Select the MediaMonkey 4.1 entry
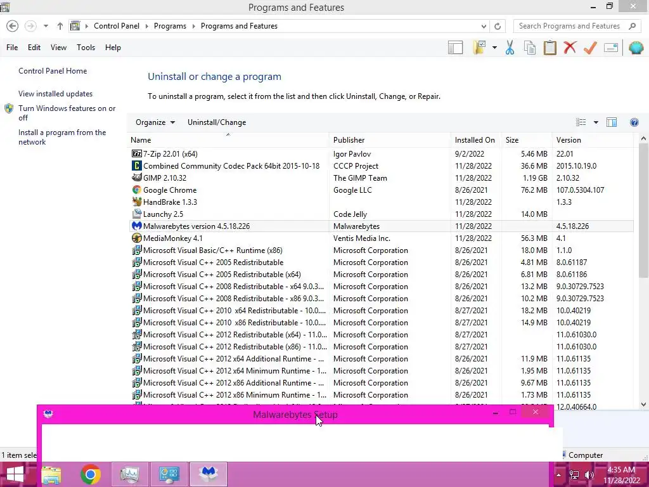649x487 pixels. [380, 238]
